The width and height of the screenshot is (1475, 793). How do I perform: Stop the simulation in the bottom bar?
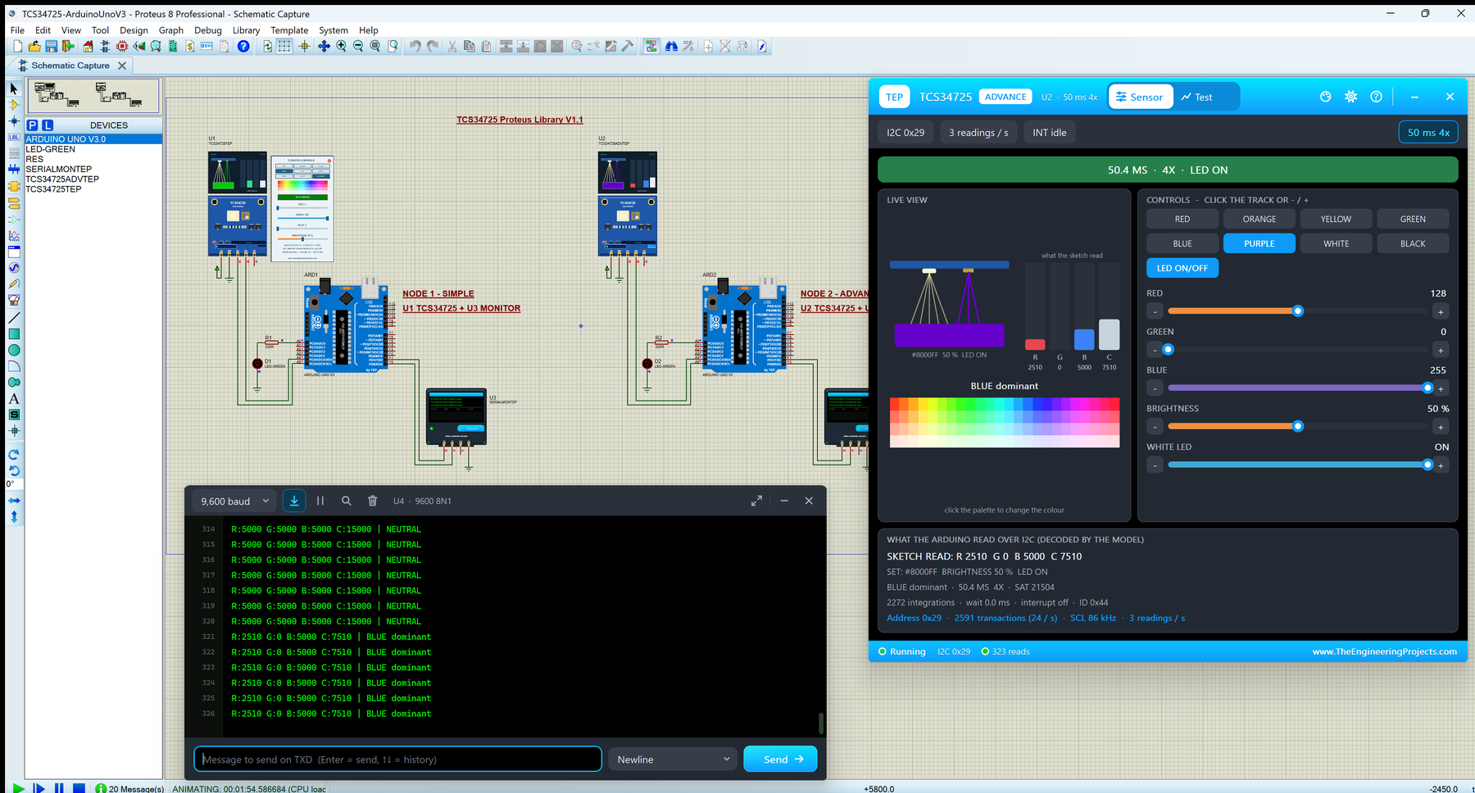coord(79,788)
